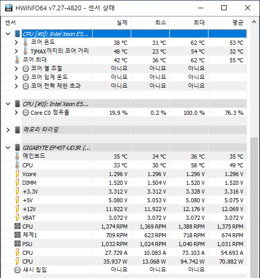Click 100.0 % maximum C0 occupancy value

point(194,113)
